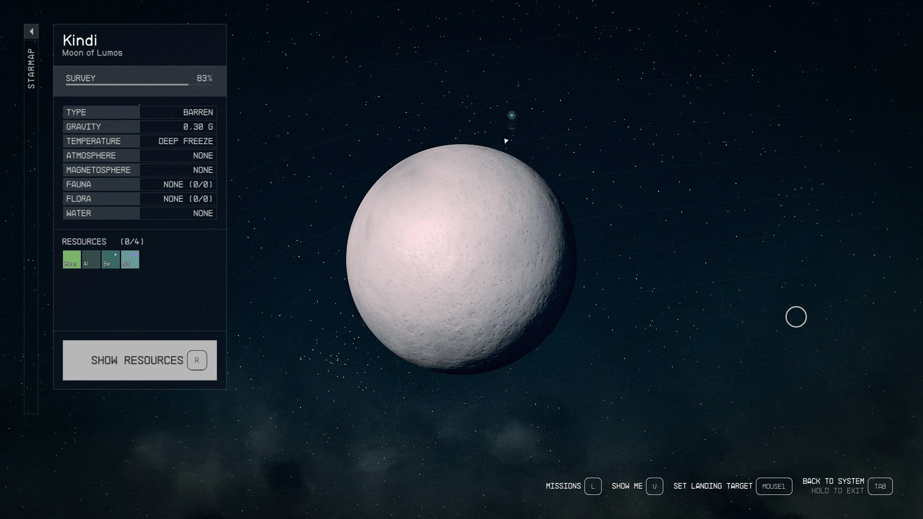Viewport: 923px width, 519px height.
Task: Select the Temperature Deep Freeze row
Action: pos(139,141)
